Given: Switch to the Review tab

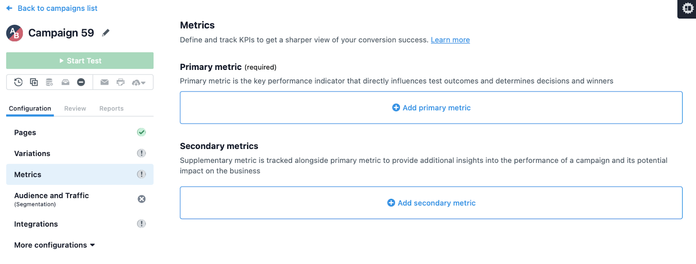Looking at the screenshot, I should (75, 109).
